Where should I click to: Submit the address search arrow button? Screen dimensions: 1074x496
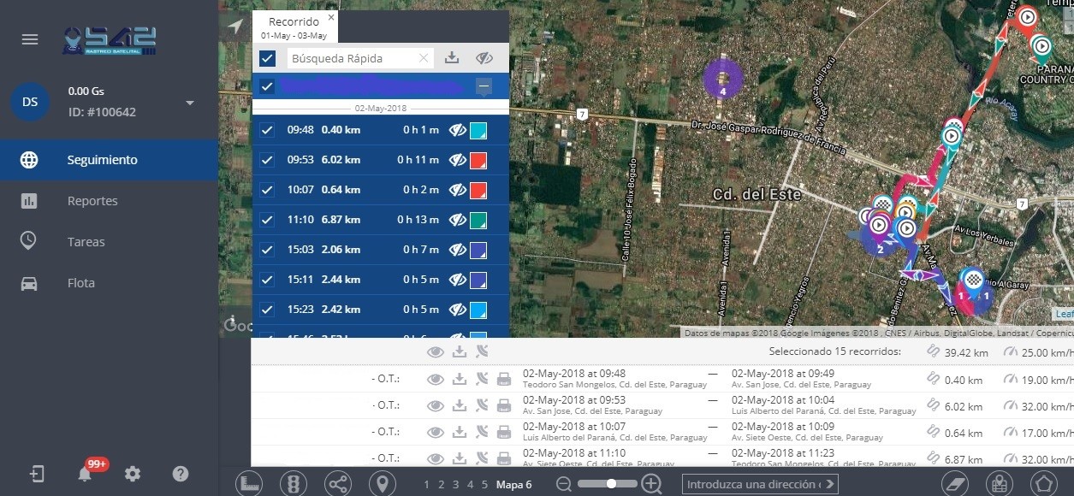click(830, 484)
